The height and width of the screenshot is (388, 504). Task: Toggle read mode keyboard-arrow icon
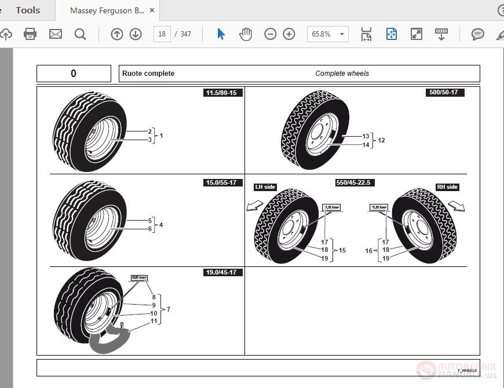click(441, 34)
